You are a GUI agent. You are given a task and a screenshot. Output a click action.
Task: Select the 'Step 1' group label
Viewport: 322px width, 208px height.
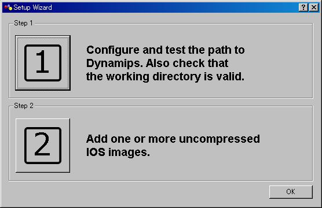pos(23,23)
